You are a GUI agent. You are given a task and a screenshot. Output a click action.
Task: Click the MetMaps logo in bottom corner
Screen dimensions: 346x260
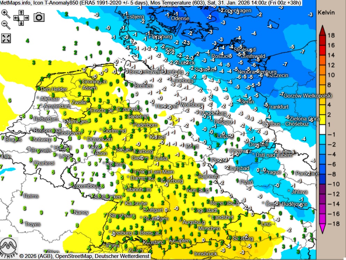click(9, 246)
